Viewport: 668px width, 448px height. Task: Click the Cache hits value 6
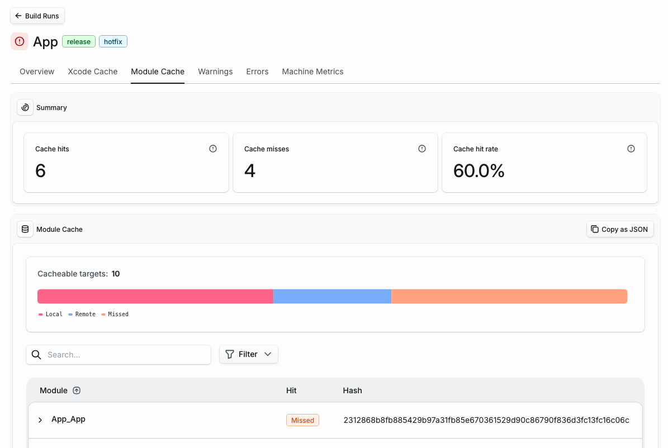pos(40,171)
